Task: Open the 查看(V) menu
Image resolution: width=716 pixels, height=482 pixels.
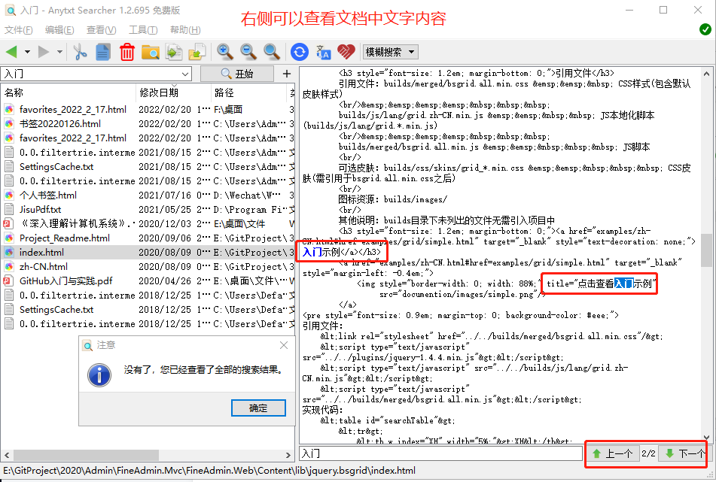Action: [102, 30]
